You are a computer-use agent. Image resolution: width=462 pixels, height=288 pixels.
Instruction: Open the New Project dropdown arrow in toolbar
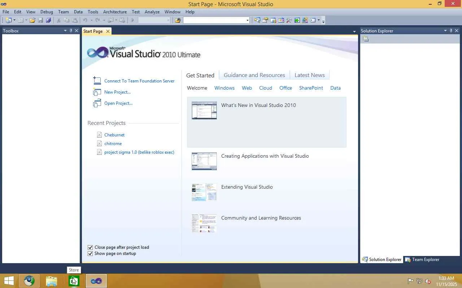pyautogui.click(x=14, y=20)
